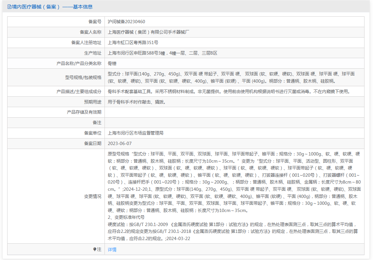Click the 预期用途 label
Viewport: 373px width, 260px height.
pyautogui.click(x=93, y=102)
